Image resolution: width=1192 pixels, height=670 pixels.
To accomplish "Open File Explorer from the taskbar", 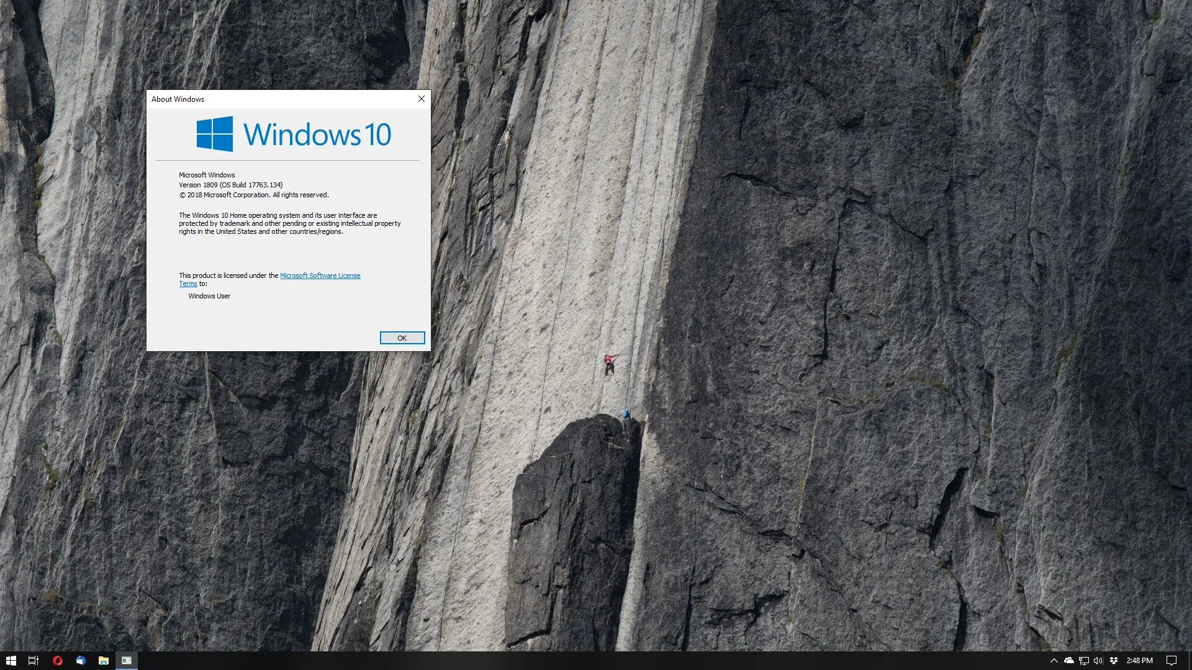I will point(104,661).
